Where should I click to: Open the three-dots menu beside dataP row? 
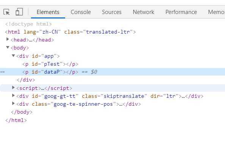tap(2, 72)
